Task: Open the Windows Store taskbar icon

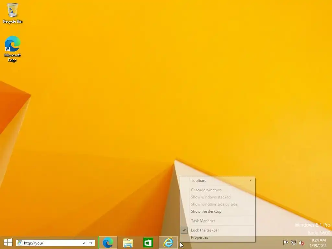Action: [x=148, y=243]
